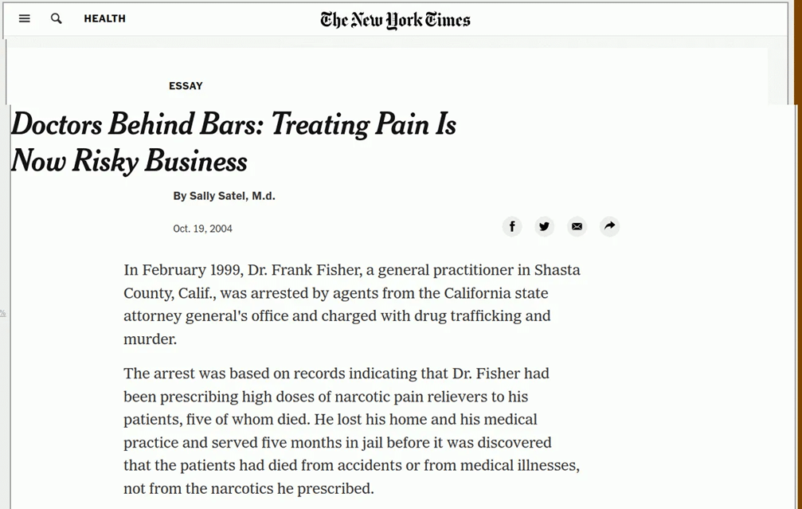This screenshot has width=802, height=509.
Task: Click the word Shasta in first paragraph
Action: coord(557,270)
